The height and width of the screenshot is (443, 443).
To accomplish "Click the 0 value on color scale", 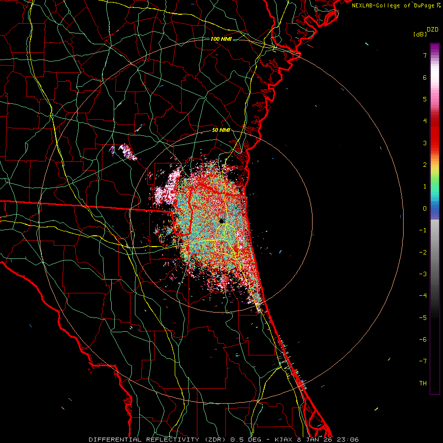I will click(x=425, y=209).
